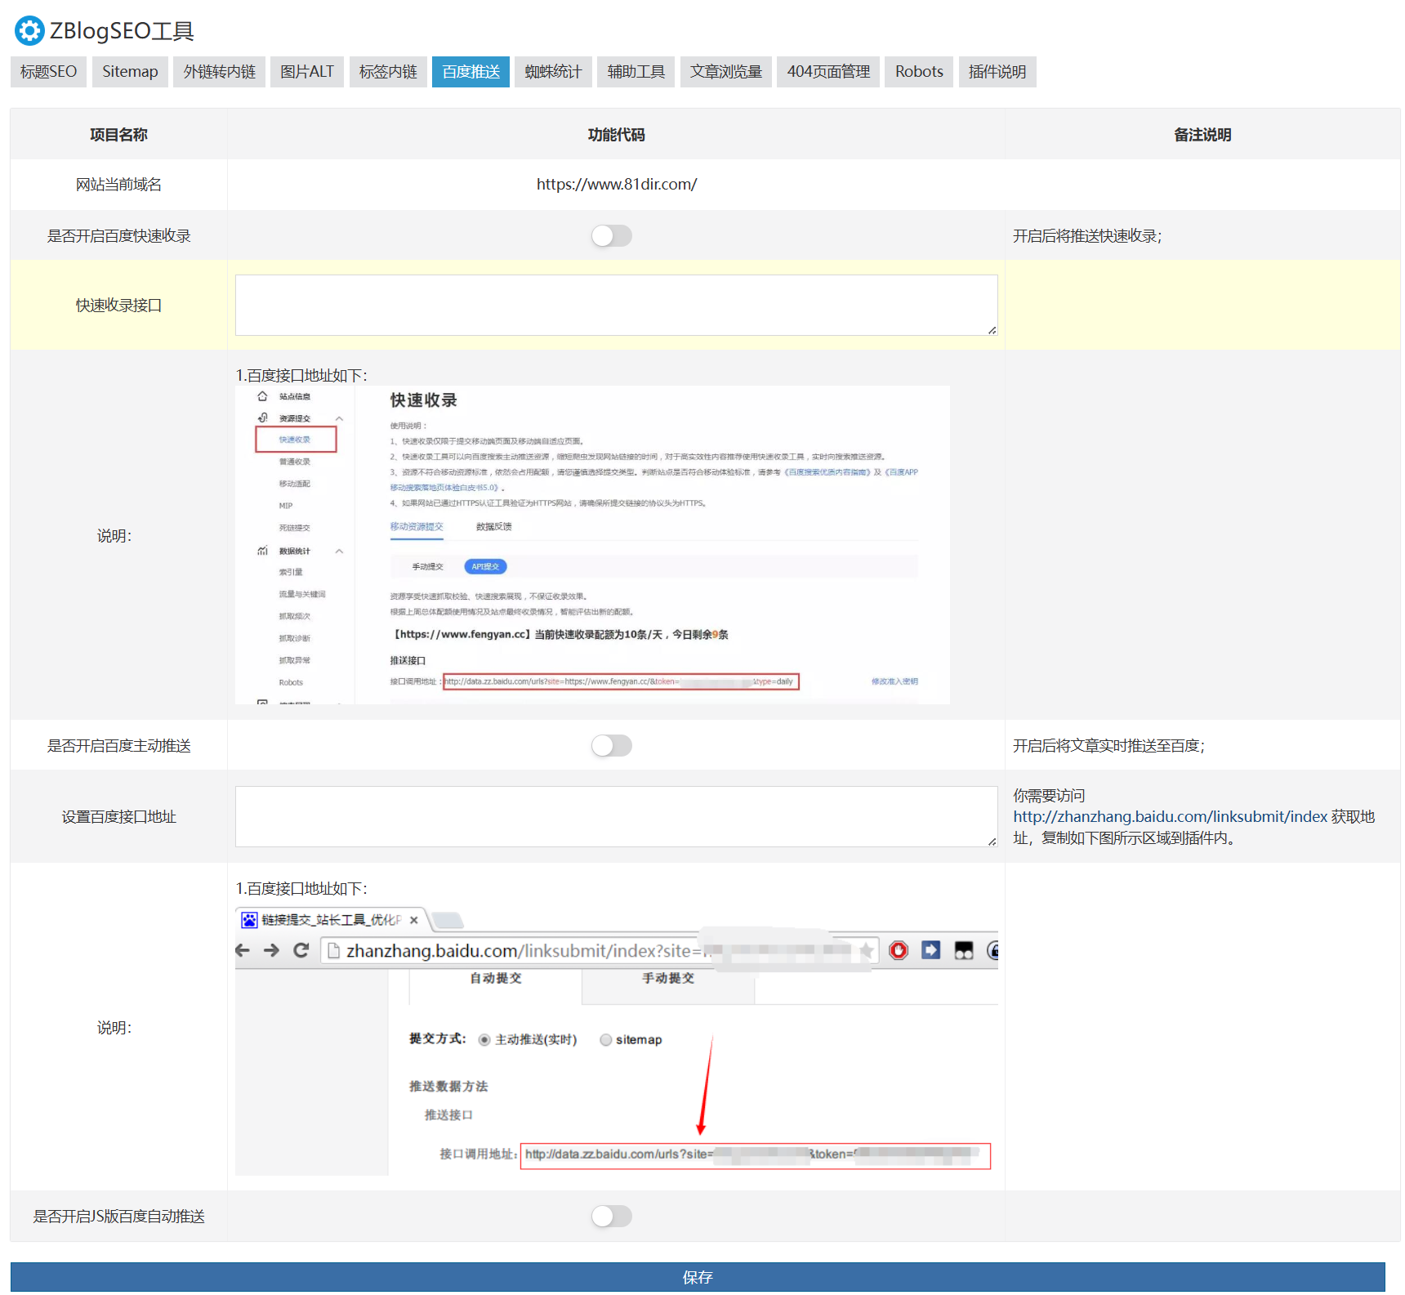This screenshot has width=1405, height=1295.
Task: Open the 蜘蛛统计 tab
Action: pos(553,72)
